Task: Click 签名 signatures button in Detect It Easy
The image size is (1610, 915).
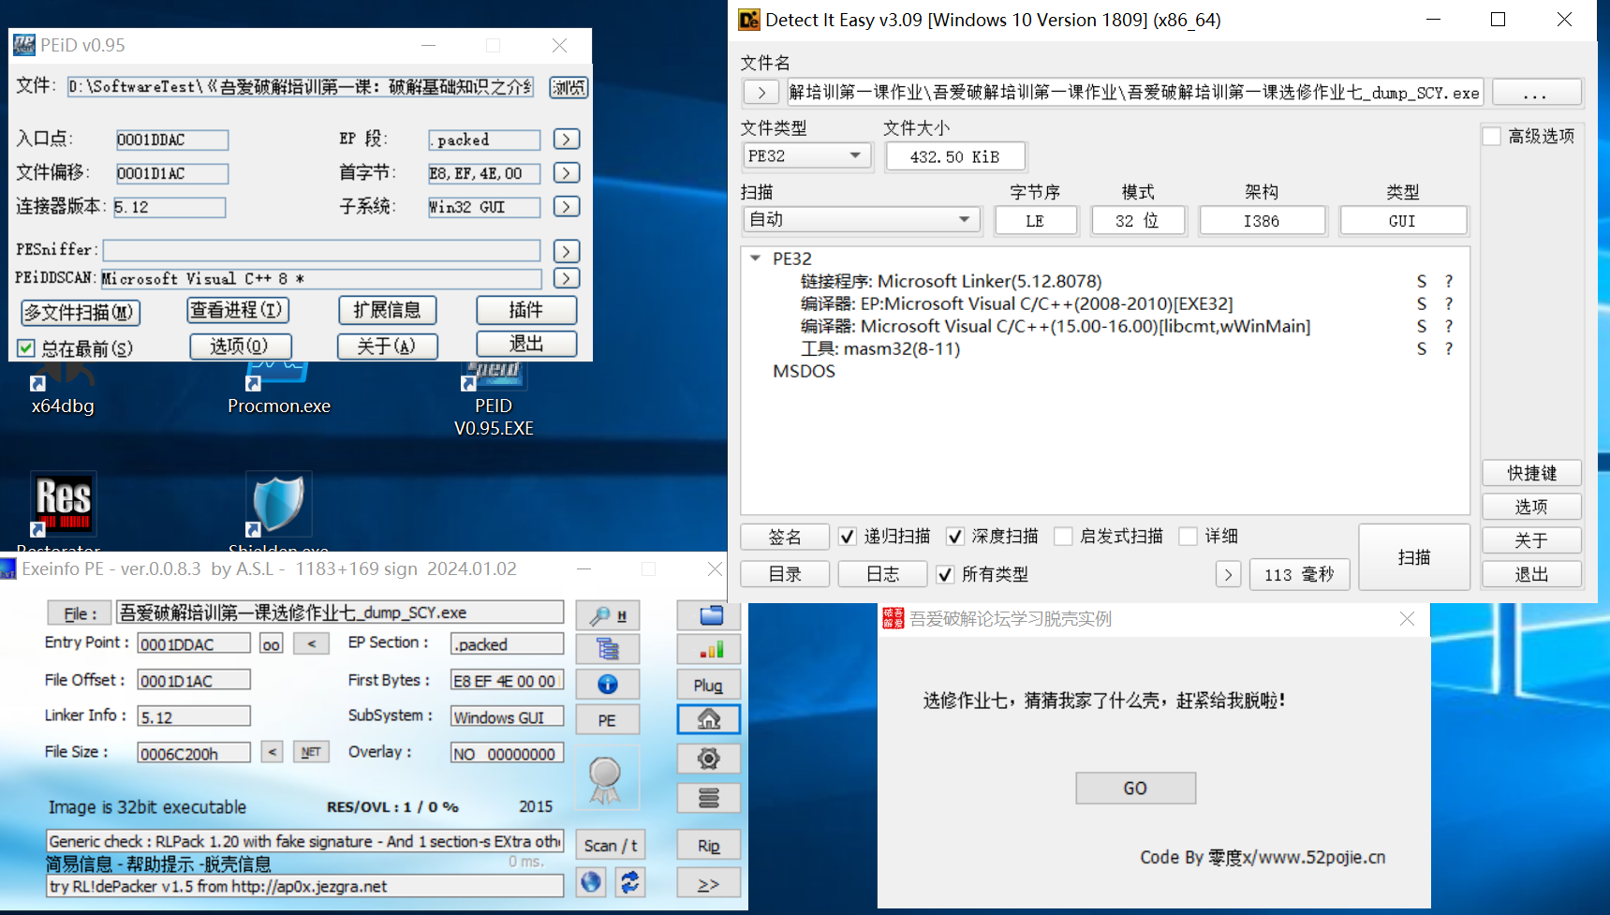Action: pyautogui.click(x=785, y=537)
